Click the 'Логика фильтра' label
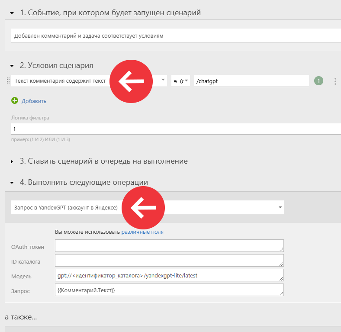This screenshot has height=332, width=341. pyautogui.click(x=30, y=118)
